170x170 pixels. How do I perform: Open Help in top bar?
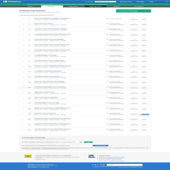coord(151,2)
